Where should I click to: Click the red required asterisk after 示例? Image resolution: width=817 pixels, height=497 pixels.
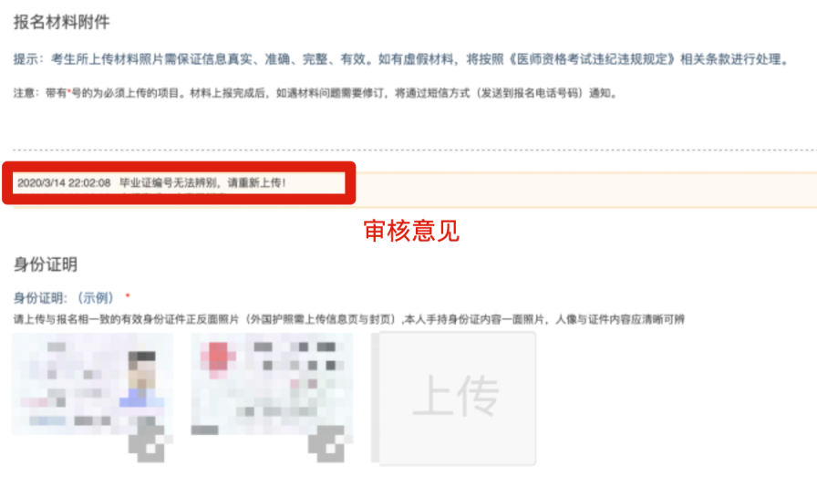(x=128, y=295)
